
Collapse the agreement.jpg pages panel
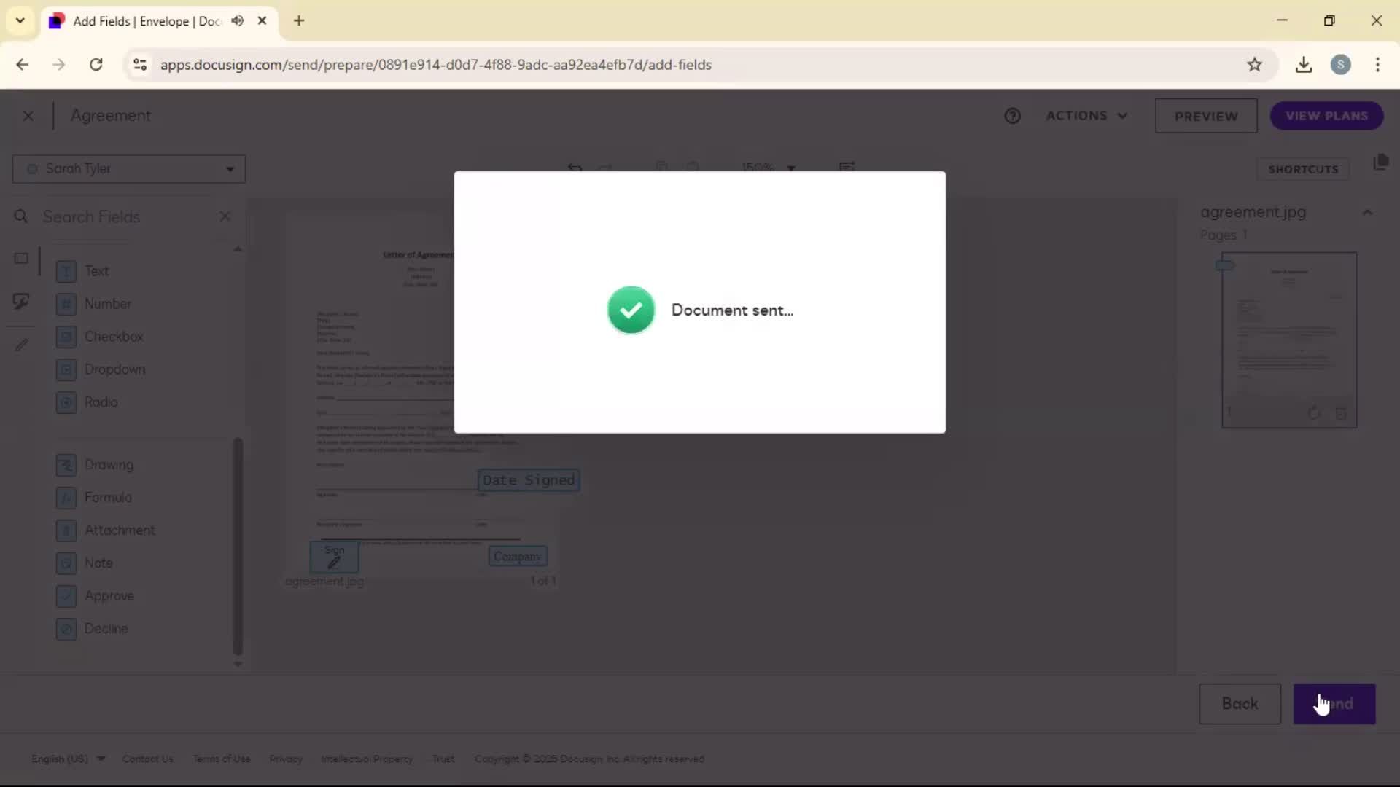coord(1367,213)
